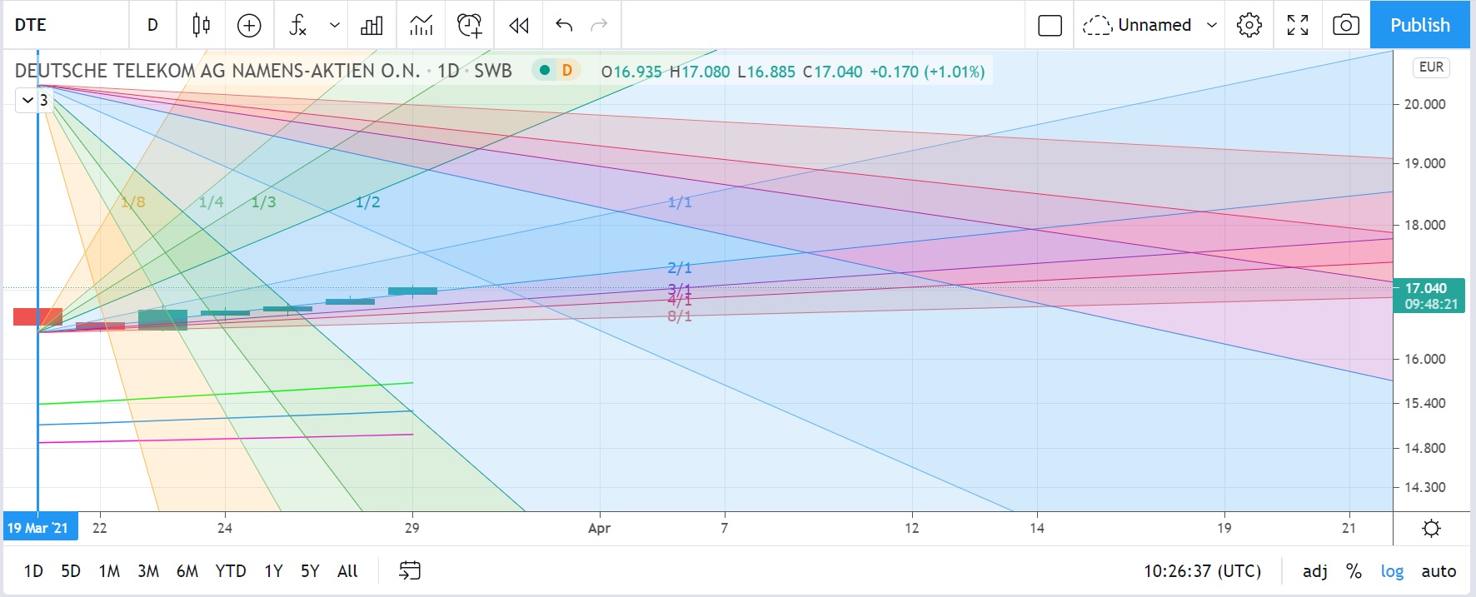This screenshot has height=597, width=1476.
Task: Toggle percent scale mode
Action: [x=1354, y=571]
